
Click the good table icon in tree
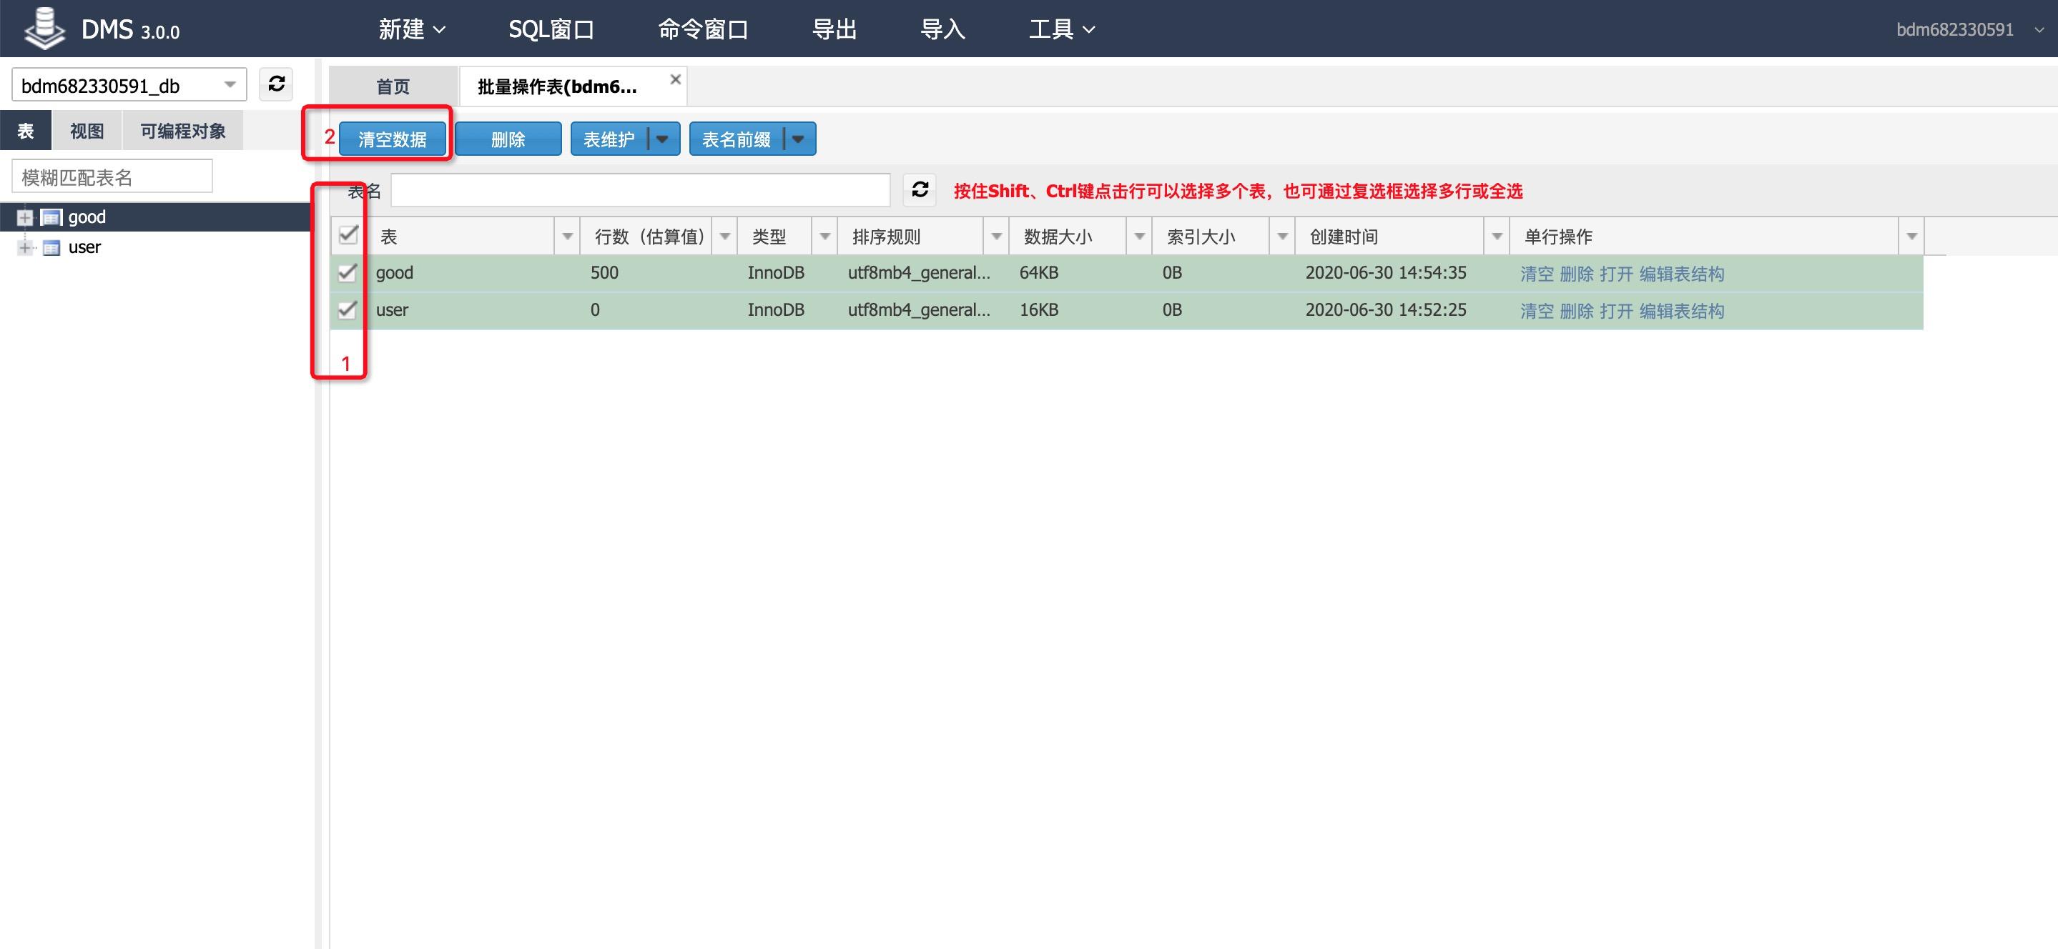click(51, 217)
